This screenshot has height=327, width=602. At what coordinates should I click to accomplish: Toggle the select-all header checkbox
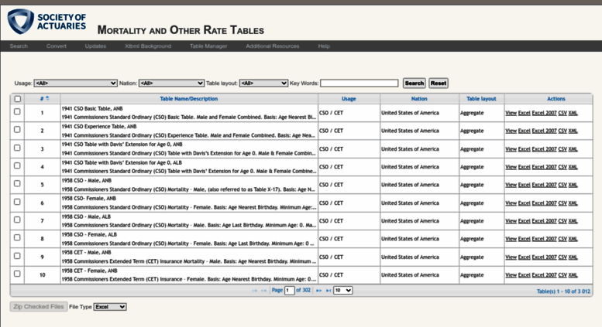pos(17,99)
